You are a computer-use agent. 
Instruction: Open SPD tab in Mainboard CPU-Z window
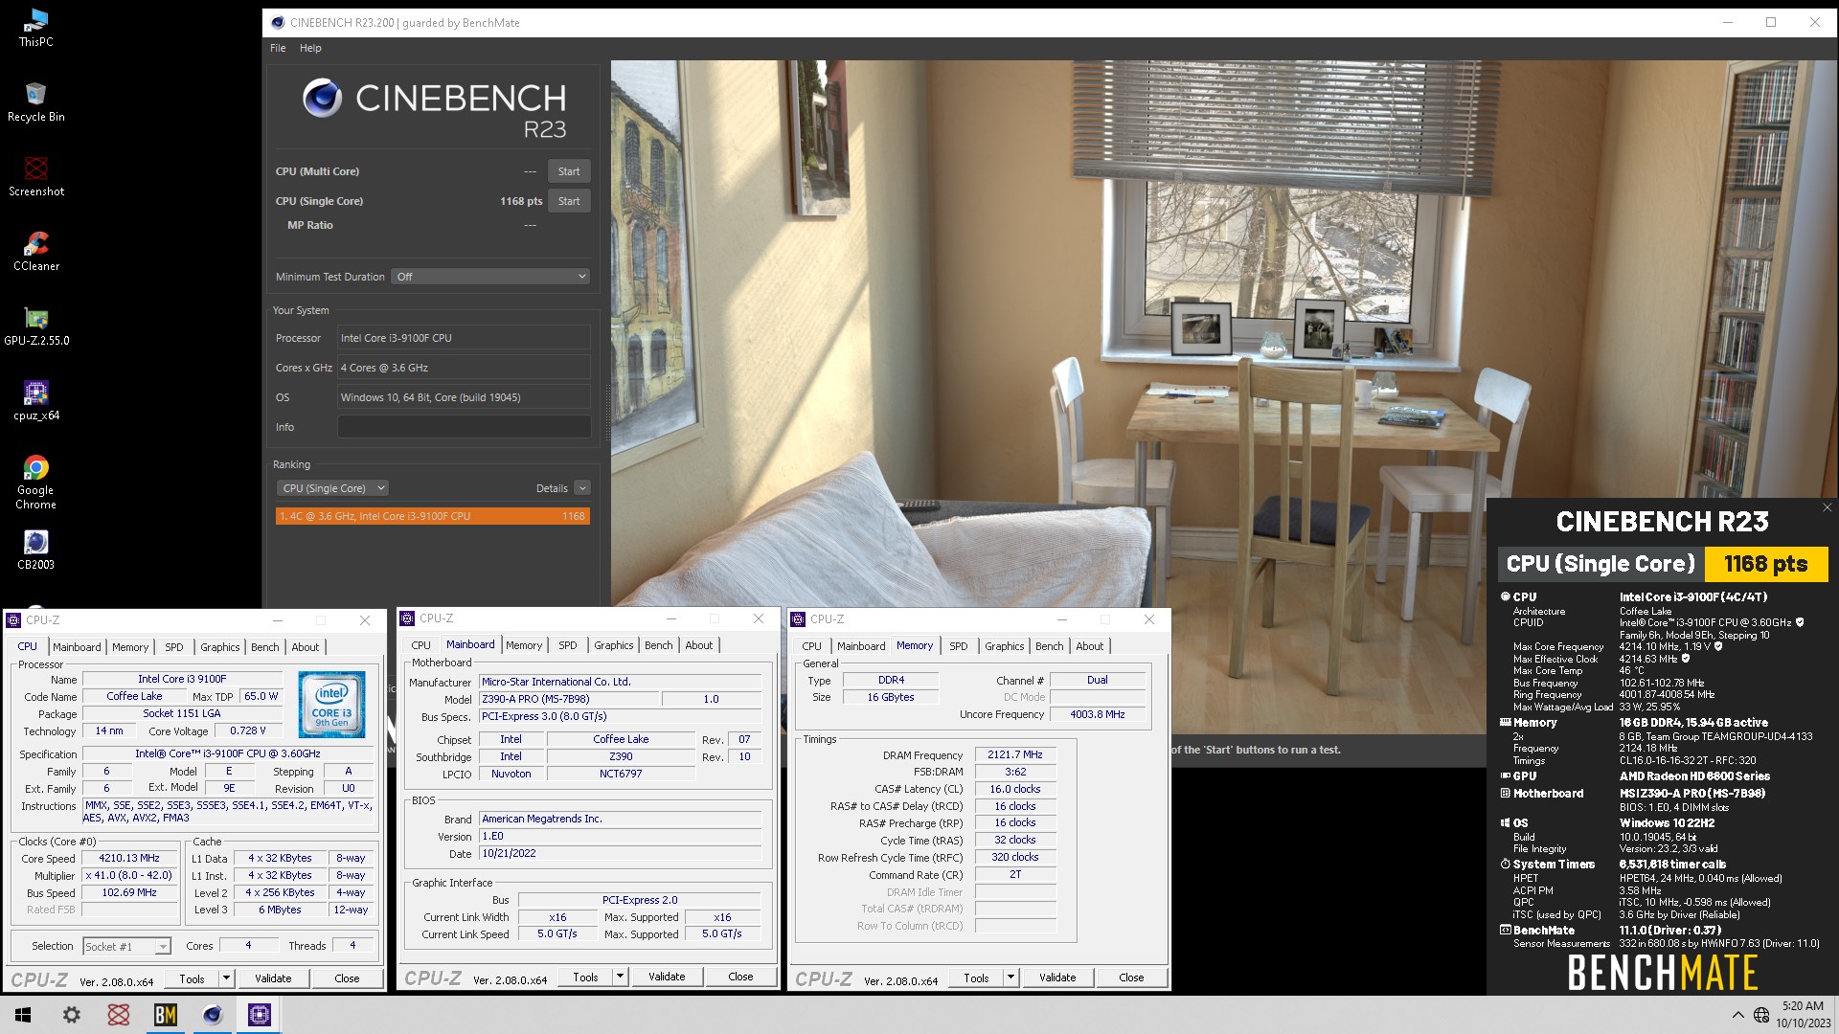[x=568, y=645]
